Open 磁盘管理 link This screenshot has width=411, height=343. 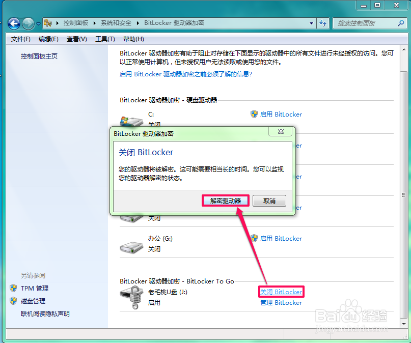[x=33, y=301]
